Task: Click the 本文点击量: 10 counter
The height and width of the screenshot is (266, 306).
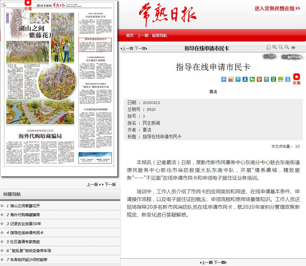Action: pyautogui.click(x=285, y=146)
